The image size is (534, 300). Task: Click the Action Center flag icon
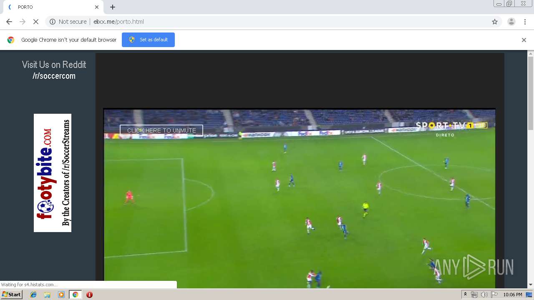tap(494, 295)
